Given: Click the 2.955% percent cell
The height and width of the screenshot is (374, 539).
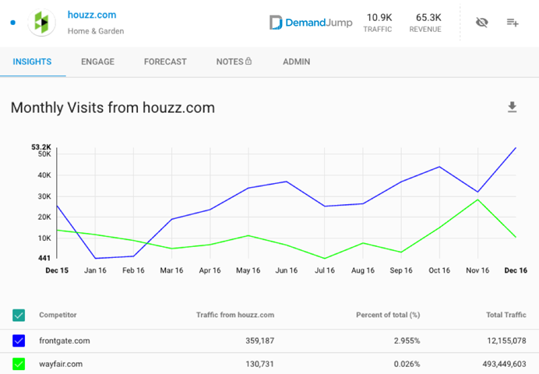Looking at the screenshot, I should pyautogui.click(x=407, y=340).
